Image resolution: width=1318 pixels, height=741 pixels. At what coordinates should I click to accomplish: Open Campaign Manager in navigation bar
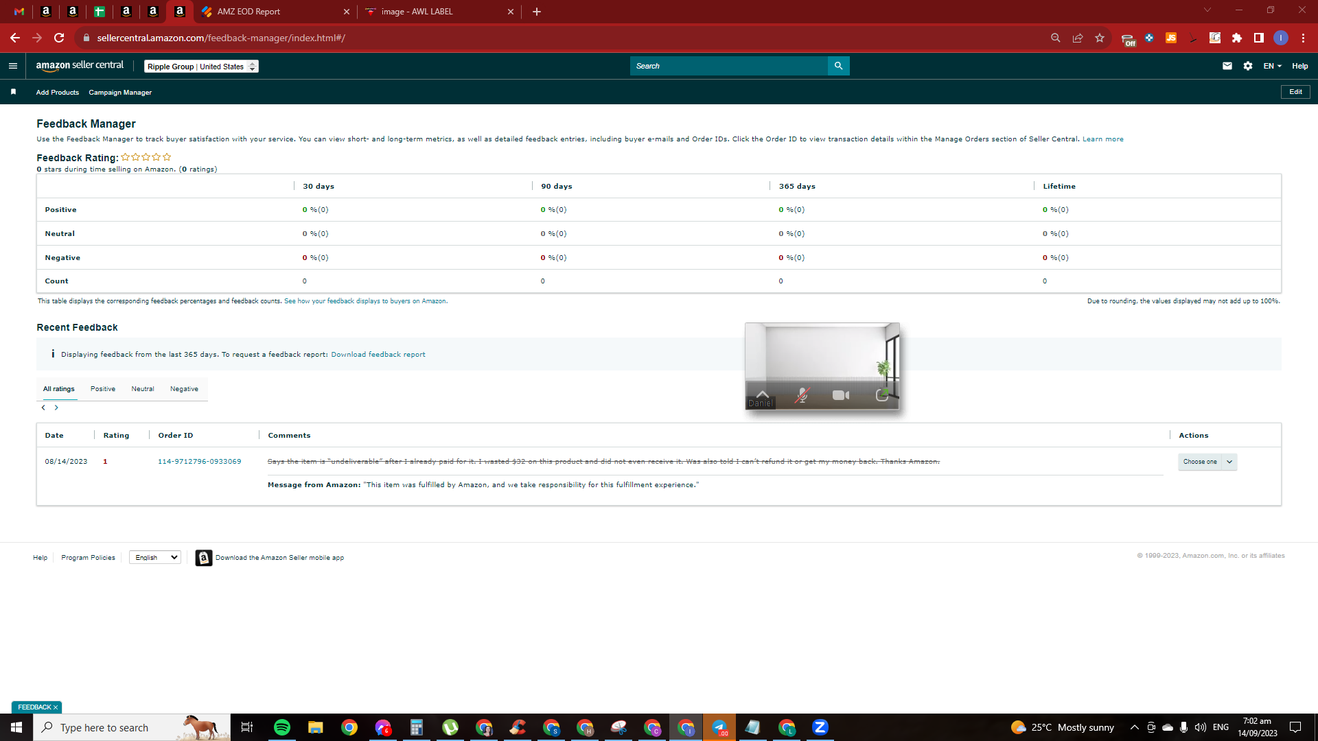(120, 93)
